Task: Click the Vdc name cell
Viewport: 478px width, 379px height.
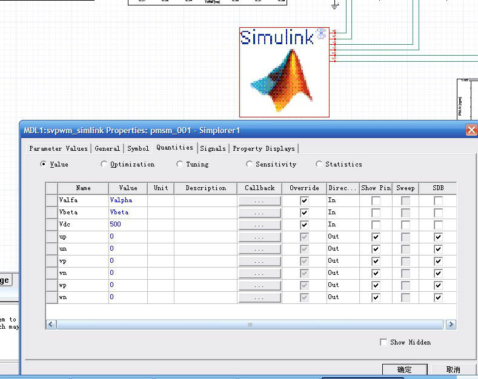Action: click(x=83, y=225)
